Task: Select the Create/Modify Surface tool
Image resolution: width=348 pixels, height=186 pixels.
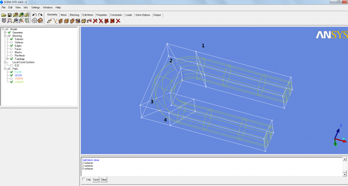Action: 60,21
